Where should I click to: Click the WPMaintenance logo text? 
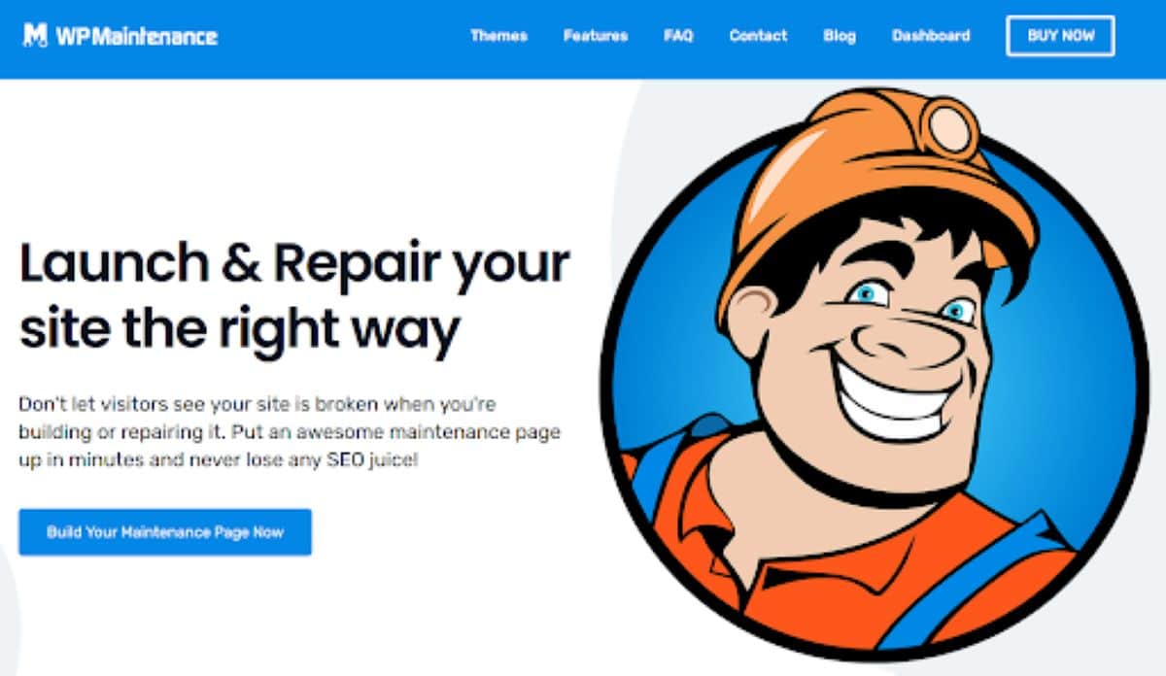point(135,37)
